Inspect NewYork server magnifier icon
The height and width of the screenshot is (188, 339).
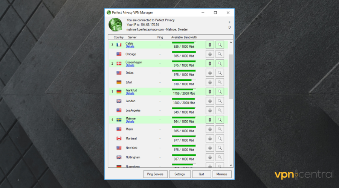click(x=220, y=148)
